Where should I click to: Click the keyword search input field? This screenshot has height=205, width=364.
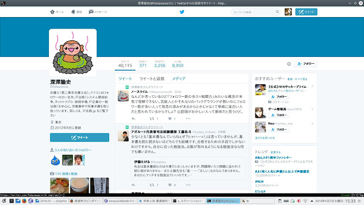(x=254, y=12)
